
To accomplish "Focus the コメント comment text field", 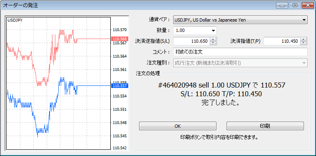I will pyautogui.click(x=240, y=52).
